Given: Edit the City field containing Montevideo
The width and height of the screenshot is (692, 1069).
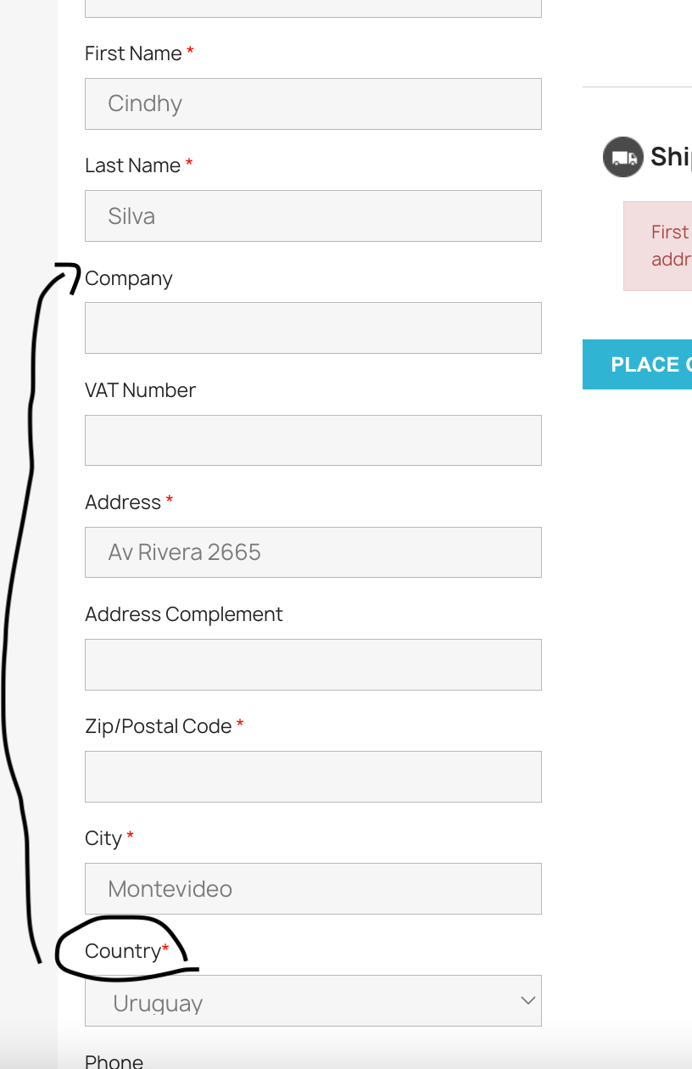Looking at the screenshot, I should click(313, 888).
